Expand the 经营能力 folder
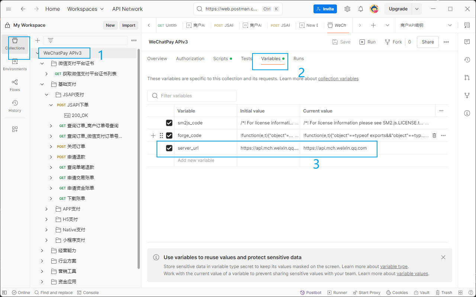Viewport: 476px width, 297px height. pos(42,251)
